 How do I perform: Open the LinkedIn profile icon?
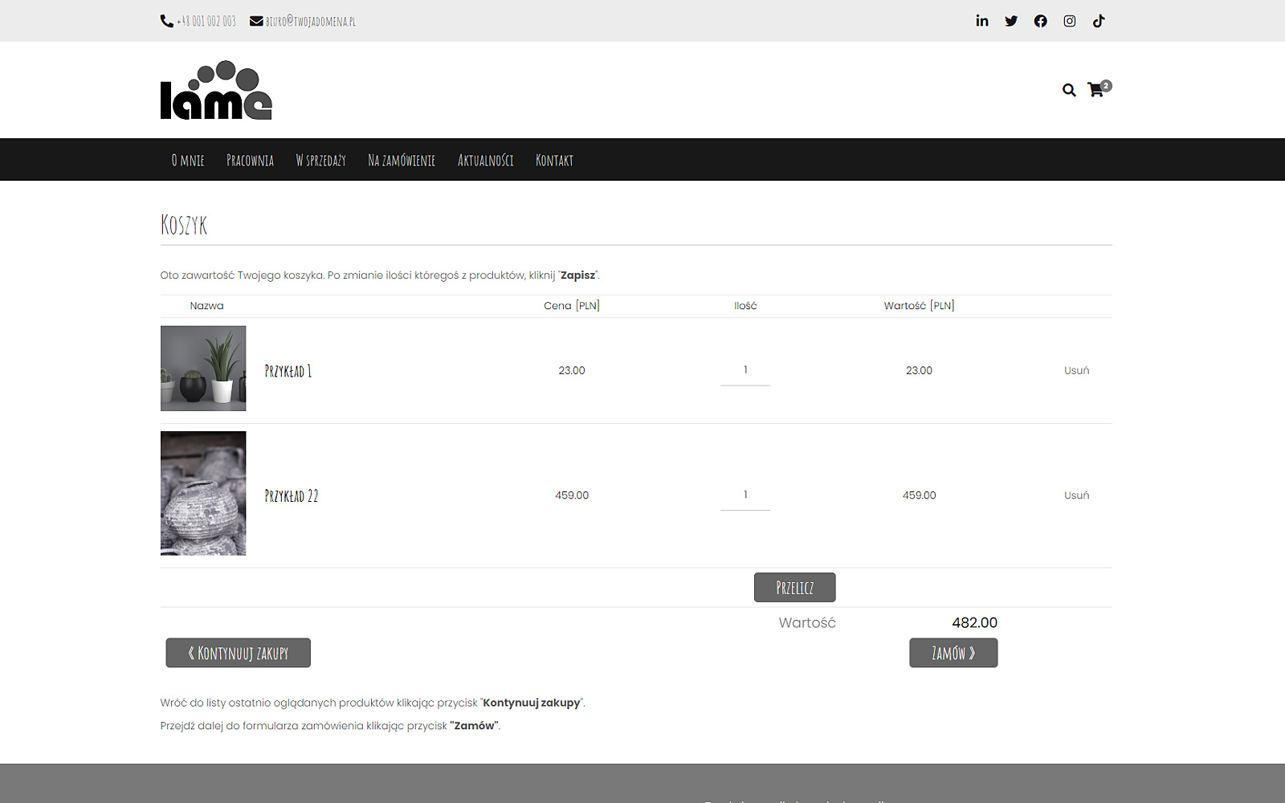(x=981, y=21)
